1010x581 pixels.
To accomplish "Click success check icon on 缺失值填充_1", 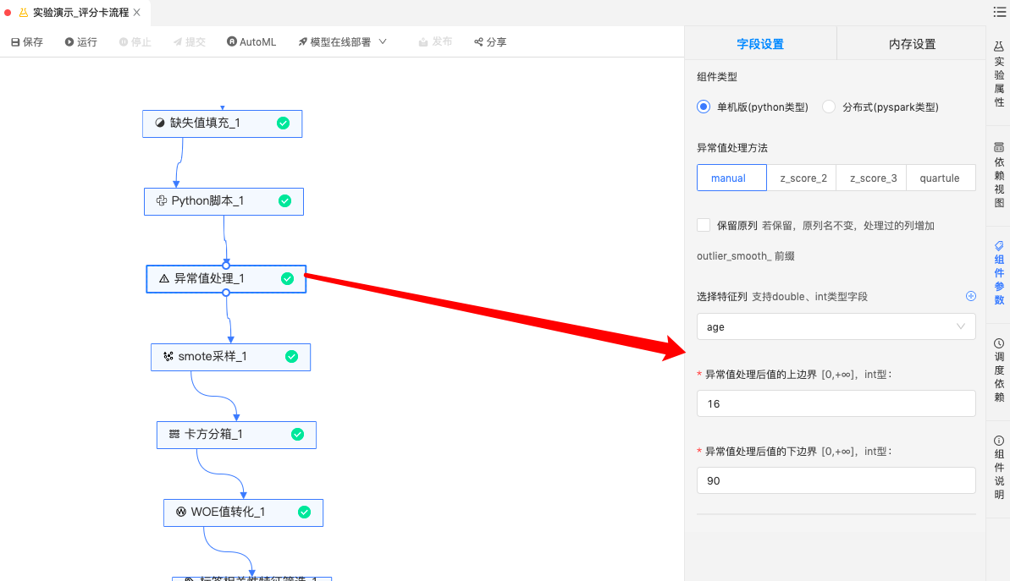I will [283, 123].
